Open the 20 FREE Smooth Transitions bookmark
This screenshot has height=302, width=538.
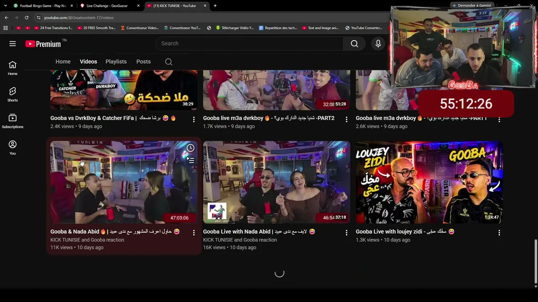click(97, 28)
